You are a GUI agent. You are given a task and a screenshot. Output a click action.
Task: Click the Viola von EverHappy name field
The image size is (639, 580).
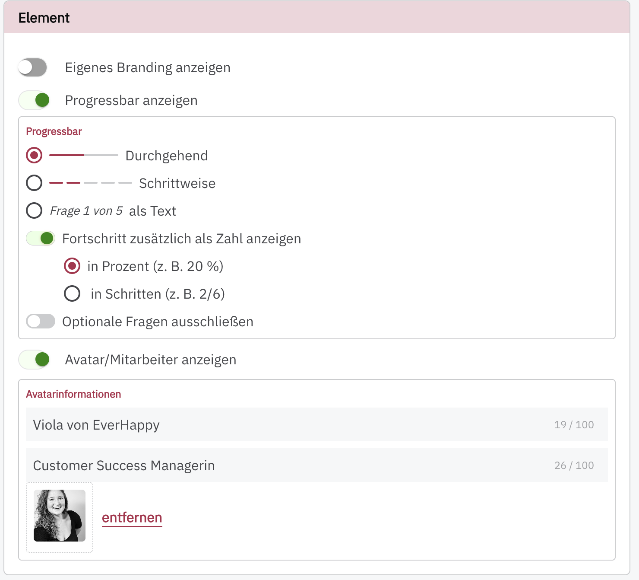pyautogui.click(x=285, y=424)
